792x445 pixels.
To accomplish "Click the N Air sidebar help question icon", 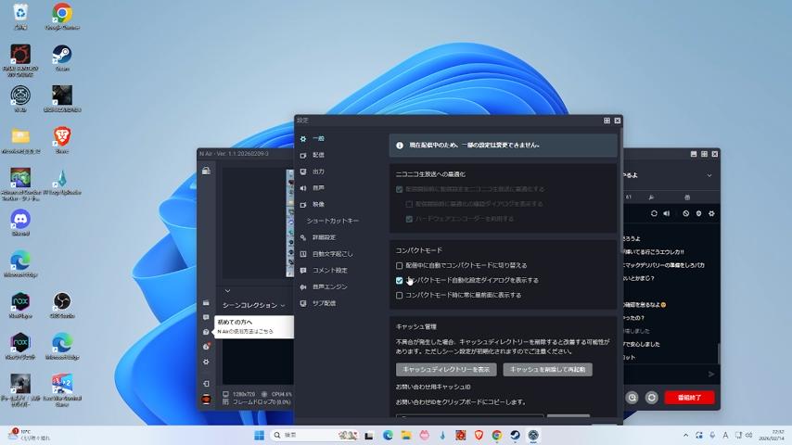I will coord(206,332).
